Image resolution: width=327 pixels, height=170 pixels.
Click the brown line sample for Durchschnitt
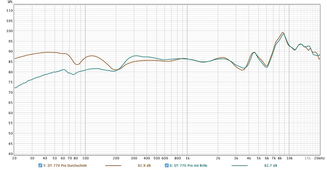pos(113,166)
